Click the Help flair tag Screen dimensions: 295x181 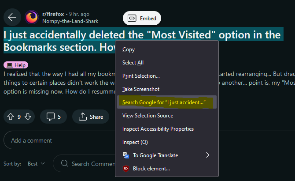click(x=16, y=65)
